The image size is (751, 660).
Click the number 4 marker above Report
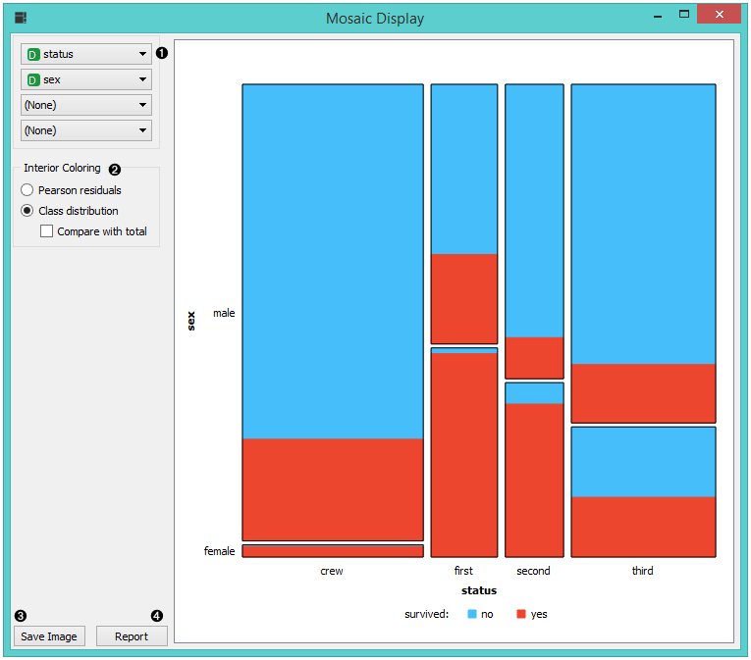[x=156, y=616]
